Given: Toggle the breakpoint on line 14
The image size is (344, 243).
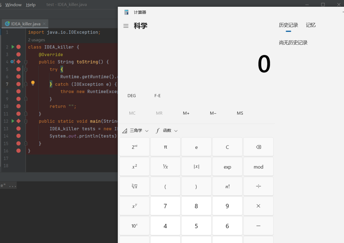Looking at the screenshot, I should tap(18, 136).
